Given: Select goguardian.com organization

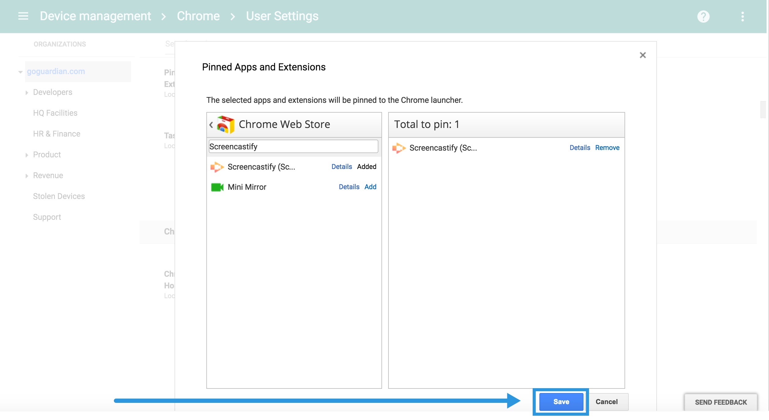Looking at the screenshot, I should pos(56,71).
